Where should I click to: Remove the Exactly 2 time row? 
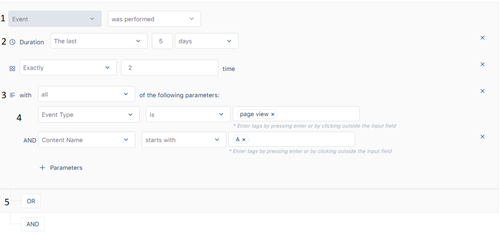(x=482, y=65)
